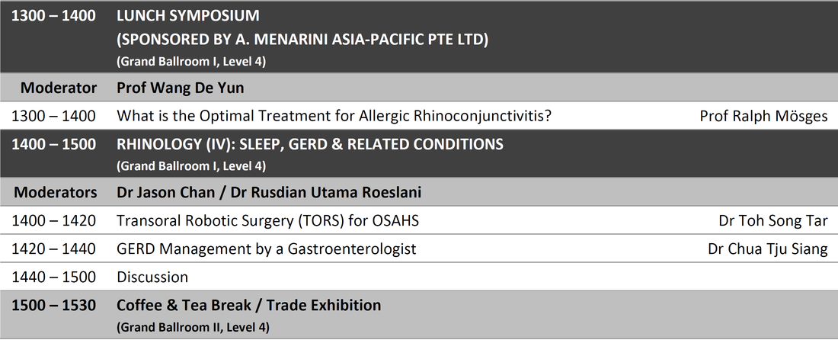Select the 1400 – 1500 session time
Image resolution: width=838 pixels, height=340 pixels.
[53, 144]
